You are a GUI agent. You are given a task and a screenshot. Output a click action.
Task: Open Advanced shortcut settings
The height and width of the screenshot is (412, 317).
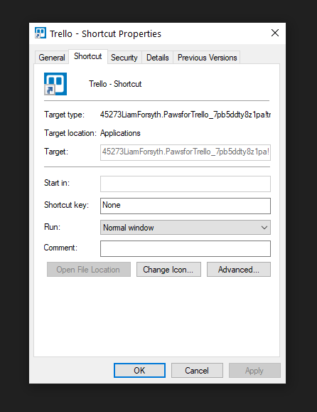(x=239, y=269)
